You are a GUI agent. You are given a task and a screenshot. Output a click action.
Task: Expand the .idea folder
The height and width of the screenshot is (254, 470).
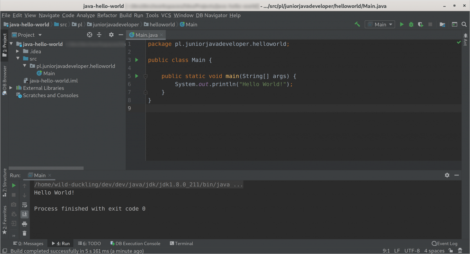point(17,51)
